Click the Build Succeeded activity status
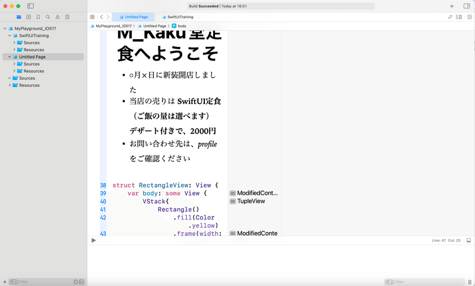Screen dimensions: 475x286 [x=281, y=6]
